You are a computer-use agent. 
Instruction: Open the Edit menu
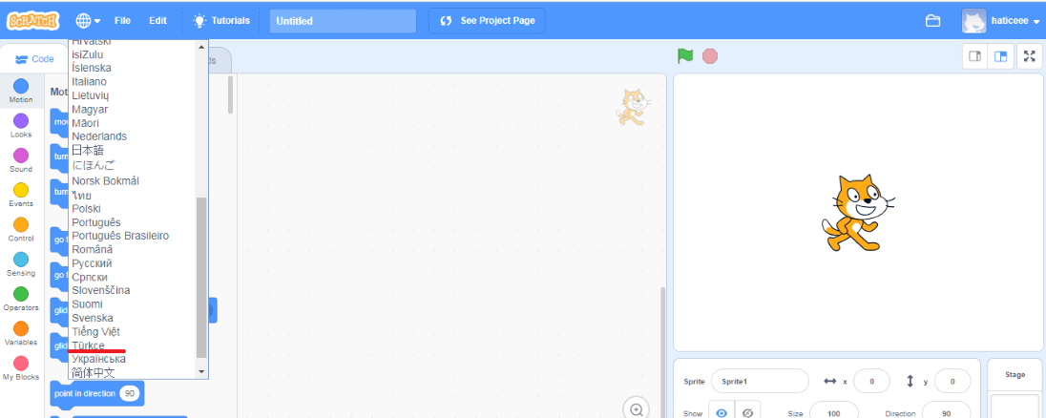click(157, 21)
